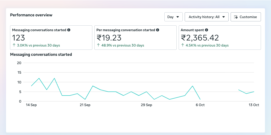The width and height of the screenshot is (271, 135).
Task: Expand the Activity history: All dropdown
Action: (x=206, y=17)
